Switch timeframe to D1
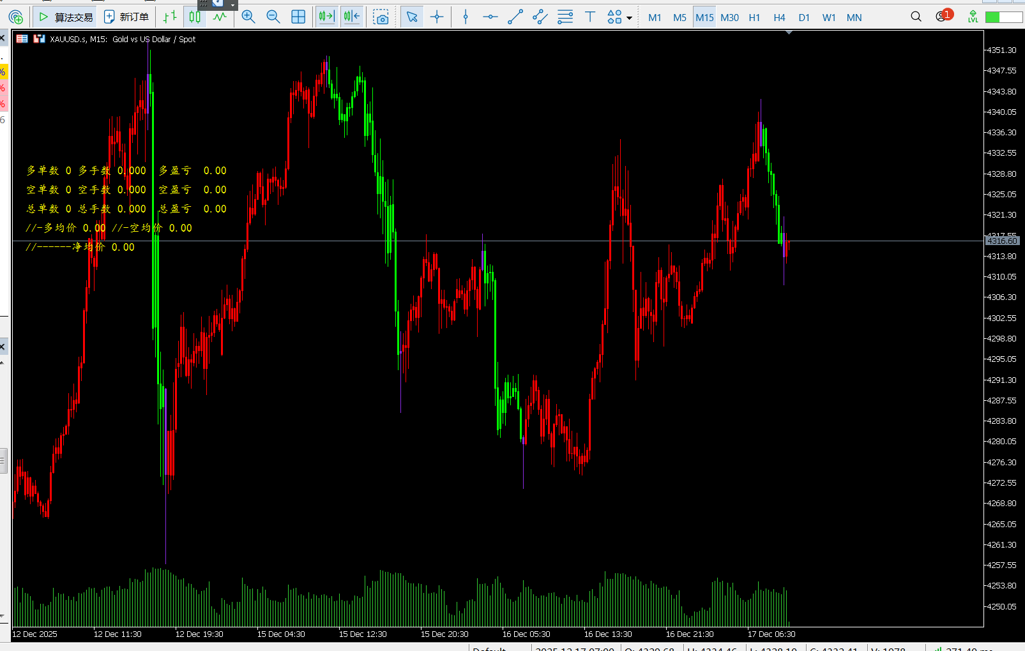This screenshot has width=1025, height=651. pyautogui.click(x=804, y=18)
